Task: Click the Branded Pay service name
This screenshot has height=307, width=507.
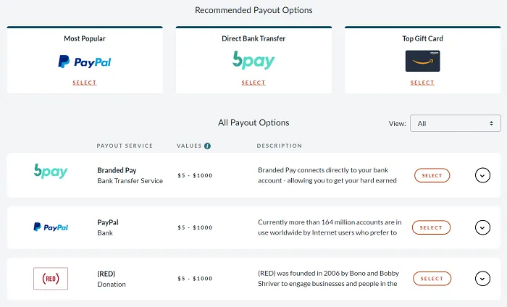Action: 117,170
